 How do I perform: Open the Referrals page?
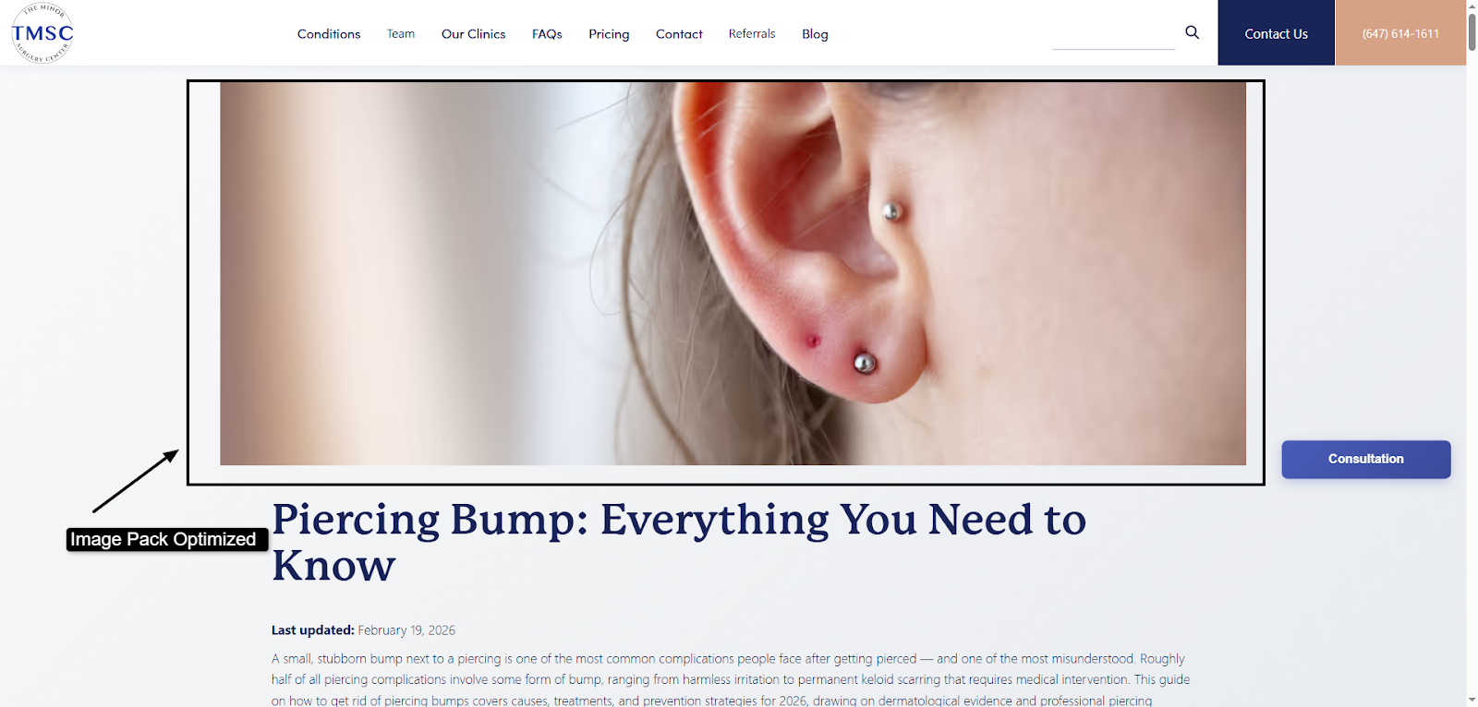coord(752,34)
